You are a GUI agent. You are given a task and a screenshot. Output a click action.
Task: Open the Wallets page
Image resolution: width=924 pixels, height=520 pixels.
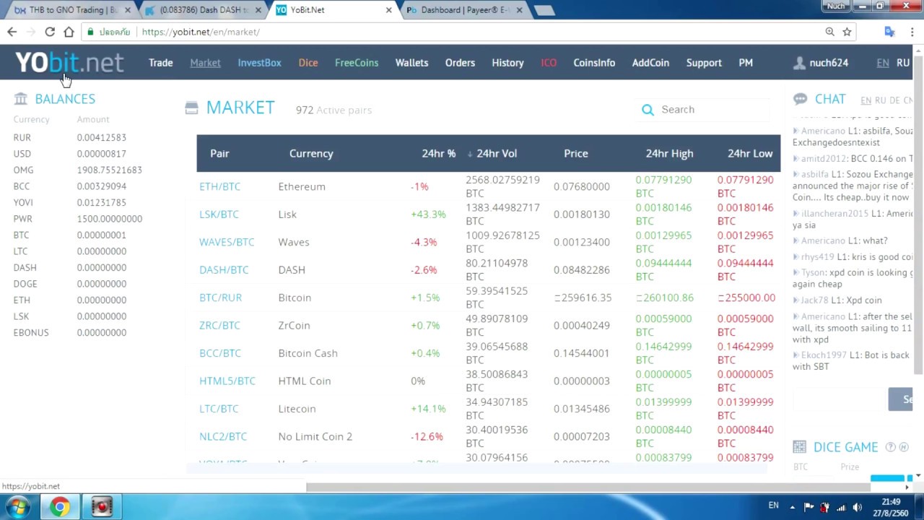click(411, 63)
